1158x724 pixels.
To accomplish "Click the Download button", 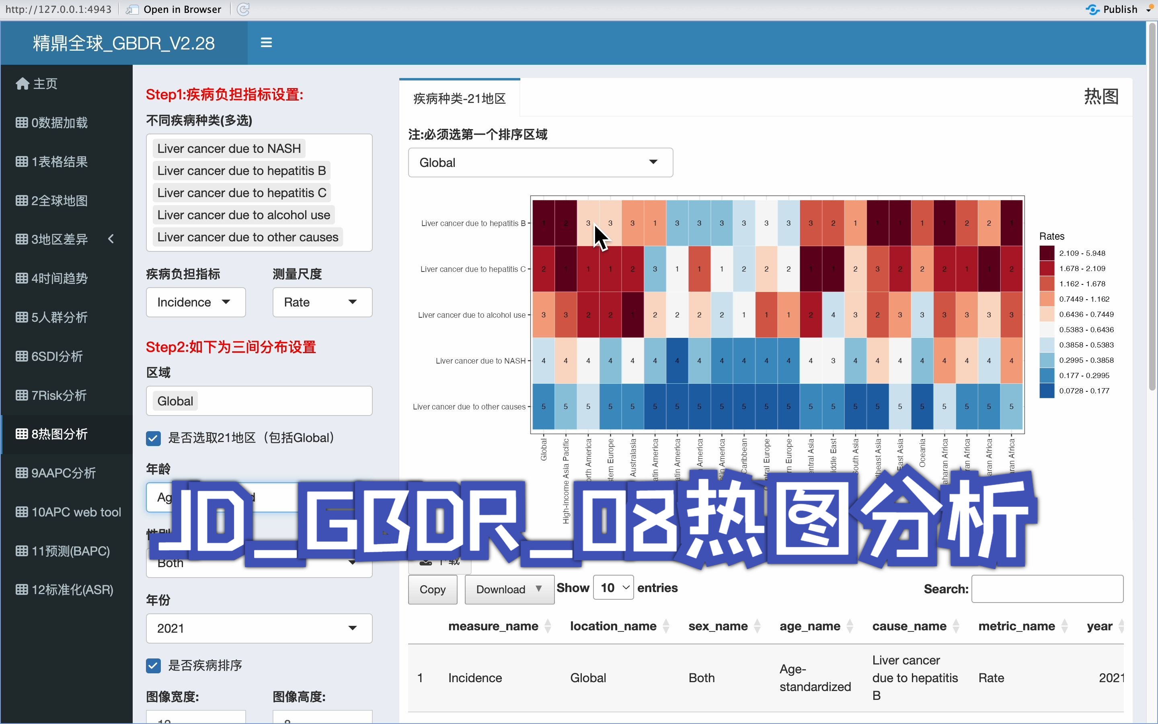I will click(x=508, y=589).
